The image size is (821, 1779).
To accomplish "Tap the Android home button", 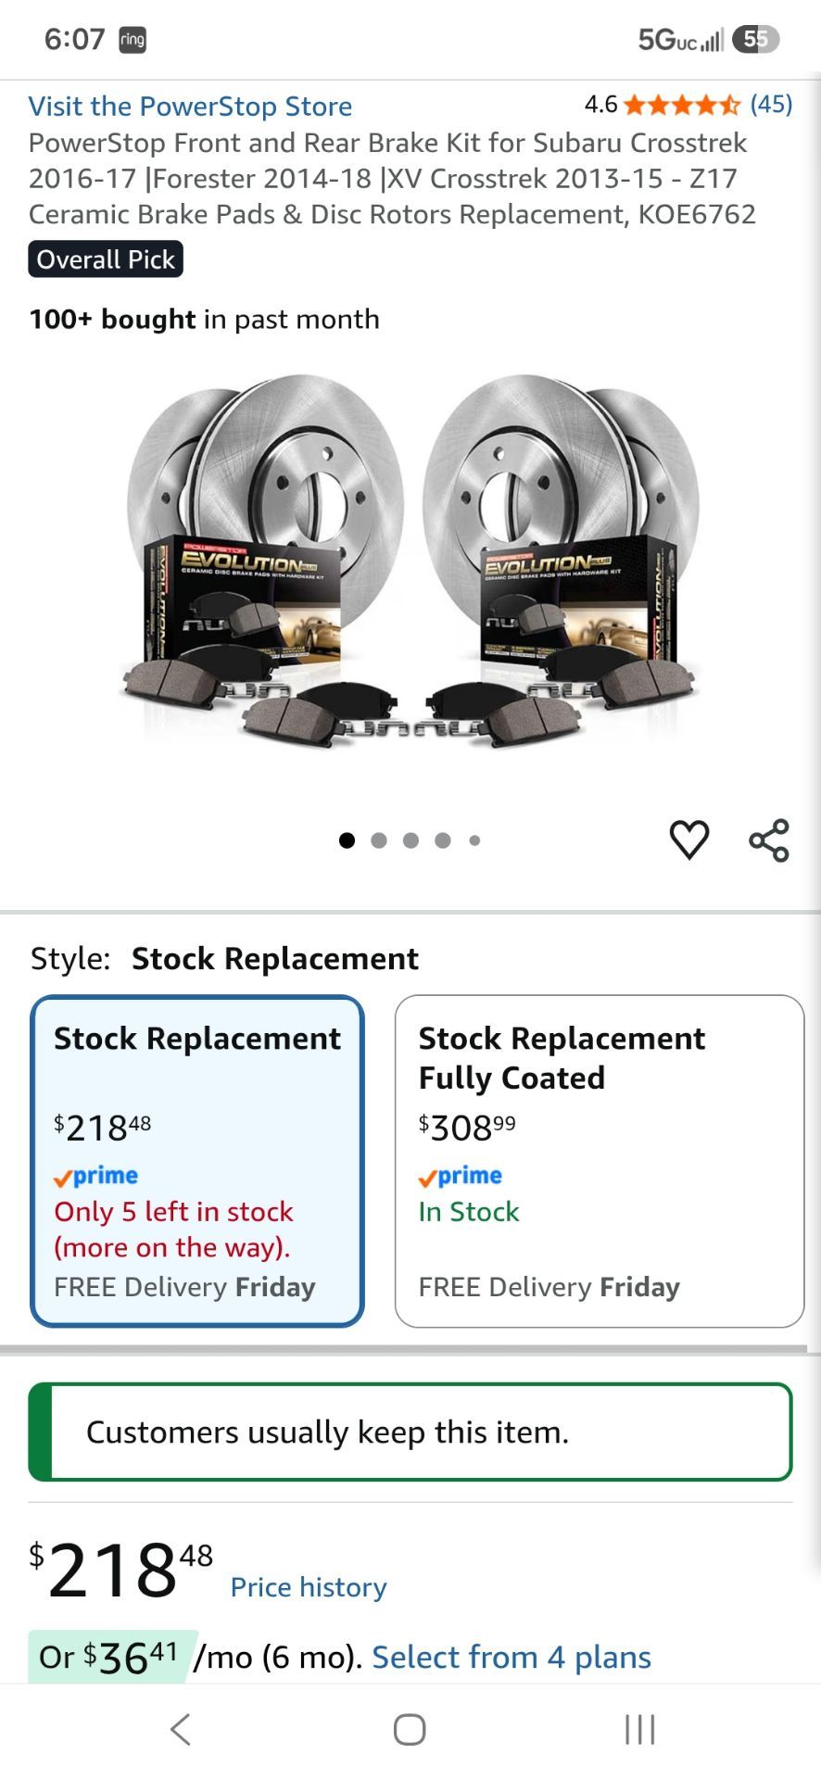I will (x=410, y=1729).
